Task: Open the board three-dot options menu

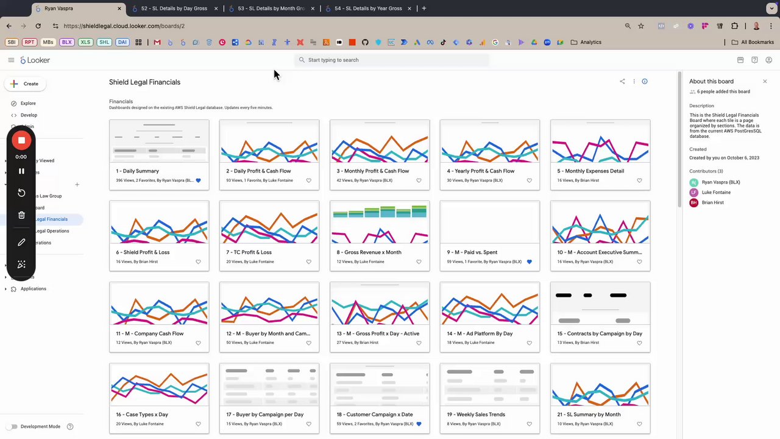Action: [x=634, y=81]
